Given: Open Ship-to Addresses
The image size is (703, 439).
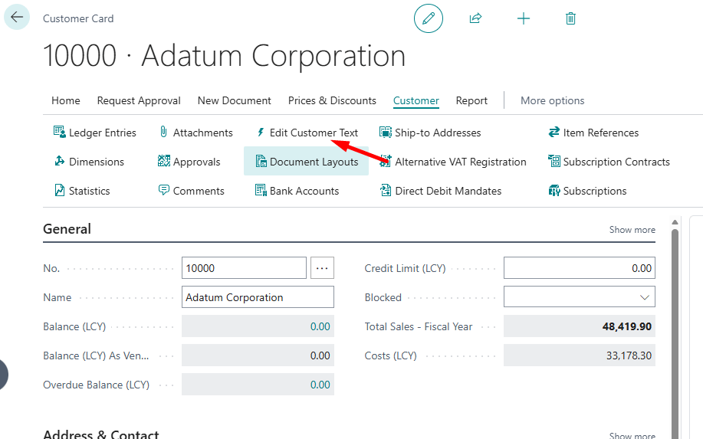Looking at the screenshot, I should [430, 133].
